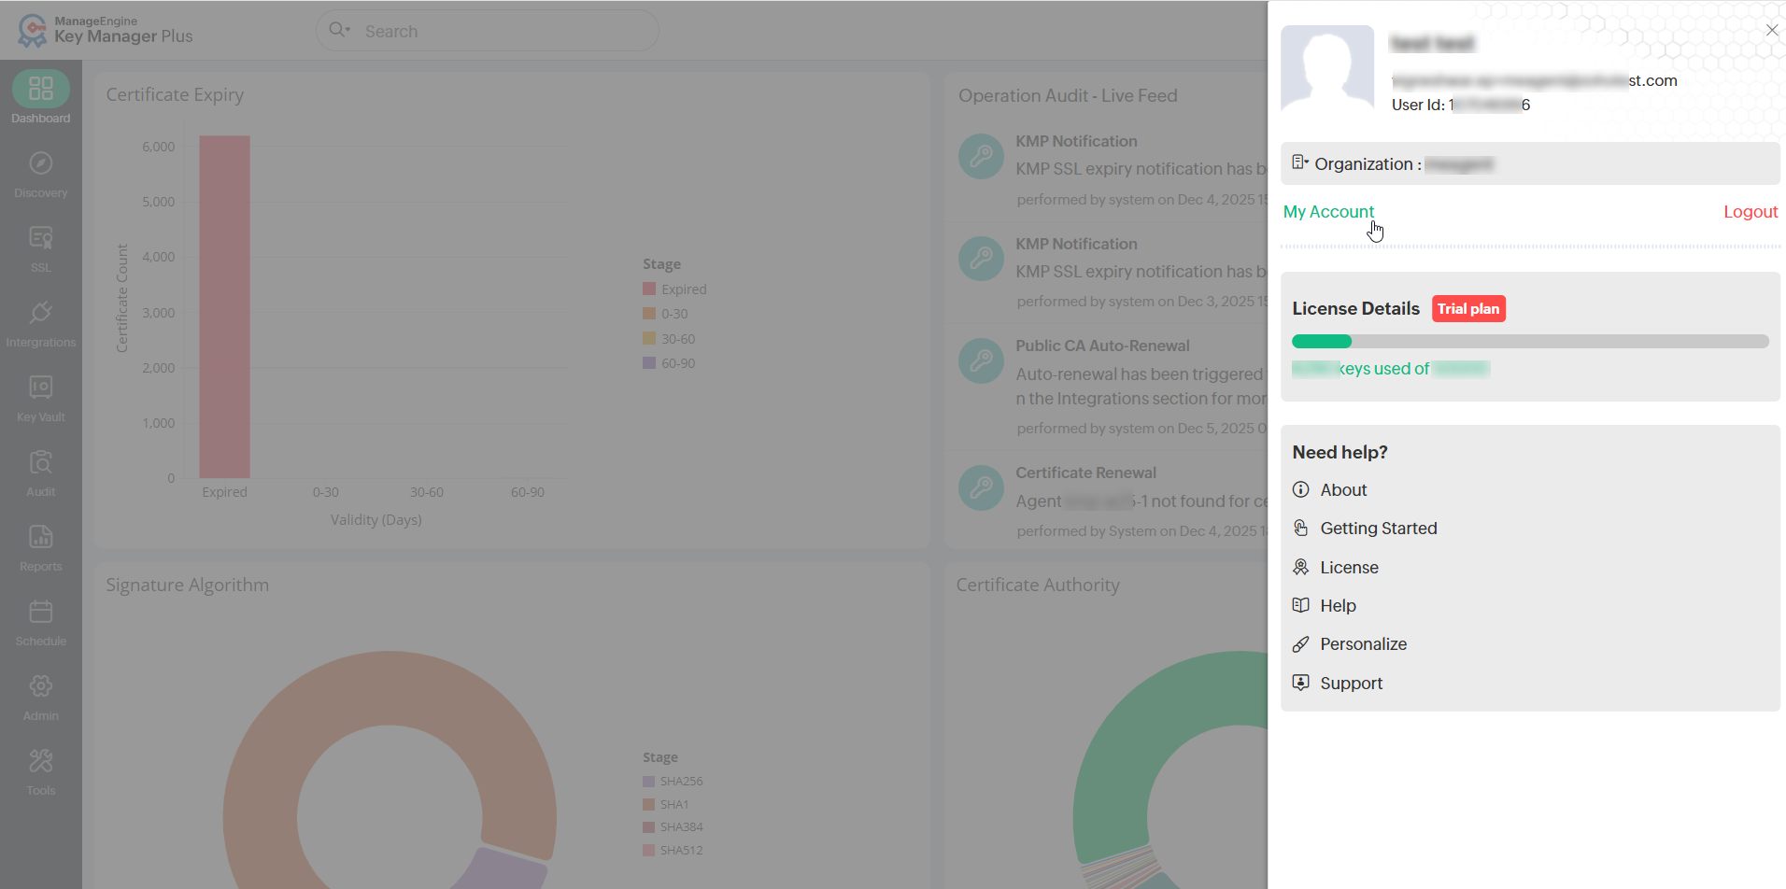Click the Operation Audit - Live Feed heading
Viewport: 1786px width, 889px height.
(x=1068, y=95)
